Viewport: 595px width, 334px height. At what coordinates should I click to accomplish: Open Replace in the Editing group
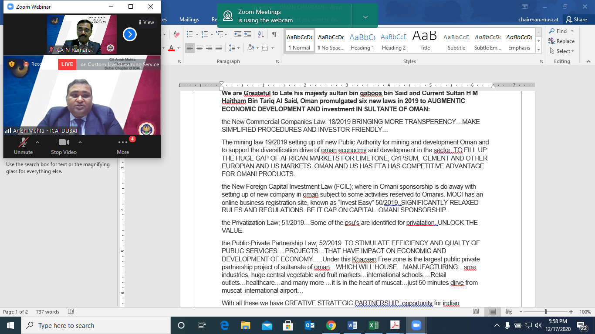click(561, 41)
